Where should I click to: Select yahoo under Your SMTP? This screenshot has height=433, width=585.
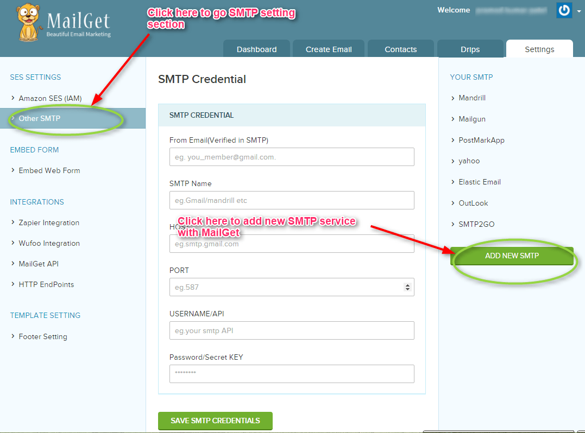coord(469,161)
